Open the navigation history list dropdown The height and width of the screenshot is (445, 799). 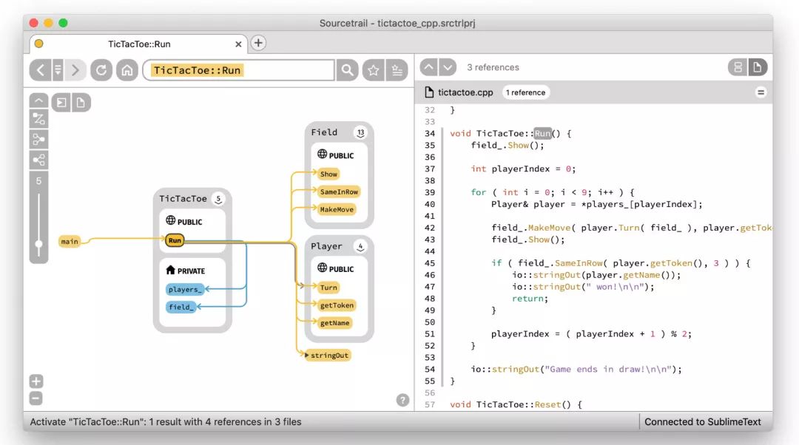pyautogui.click(x=58, y=69)
